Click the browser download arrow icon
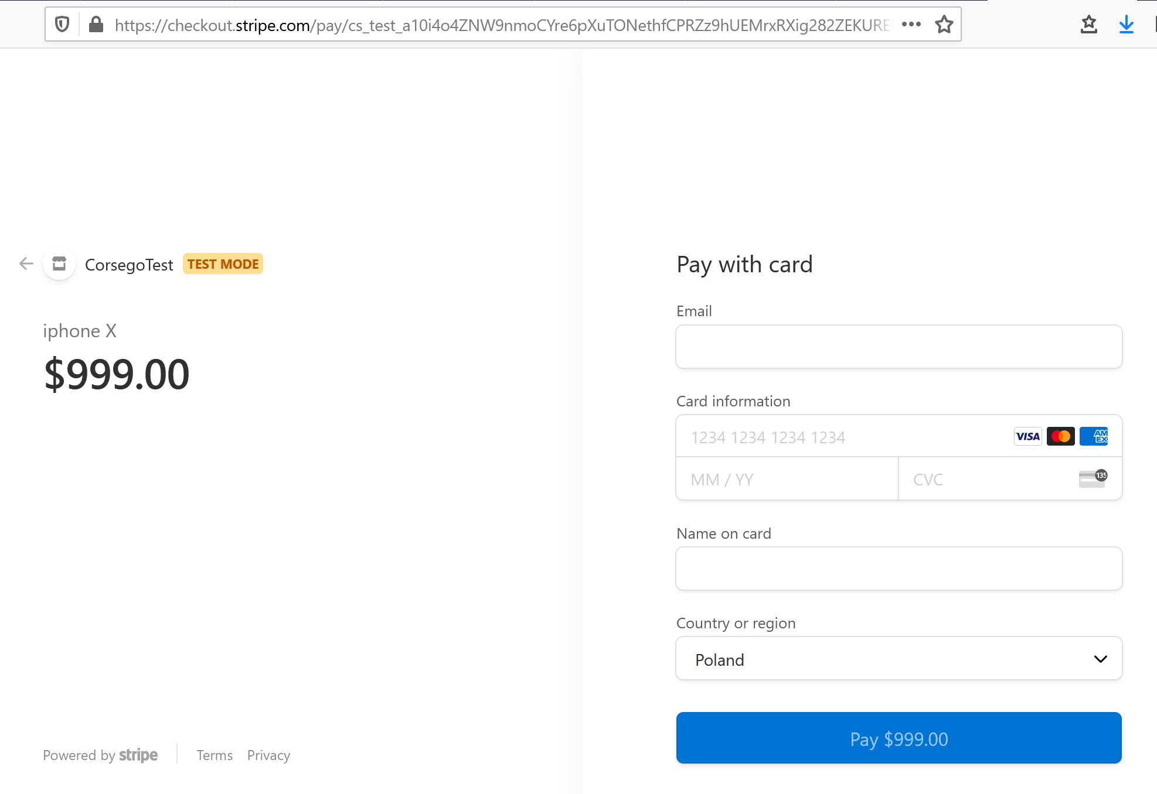This screenshot has width=1157, height=794. click(1127, 23)
